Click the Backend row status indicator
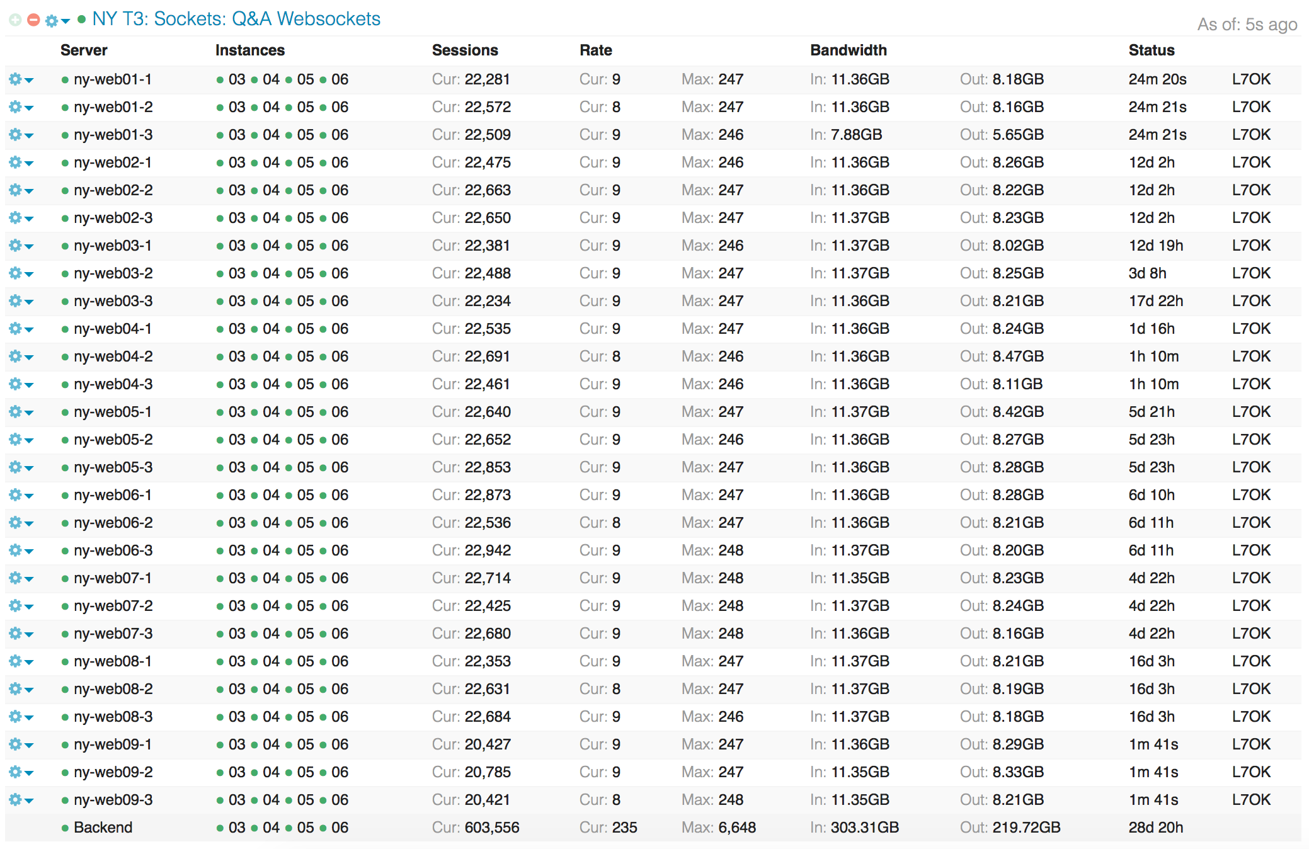This screenshot has width=1309, height=849. [x=64, y=827]
